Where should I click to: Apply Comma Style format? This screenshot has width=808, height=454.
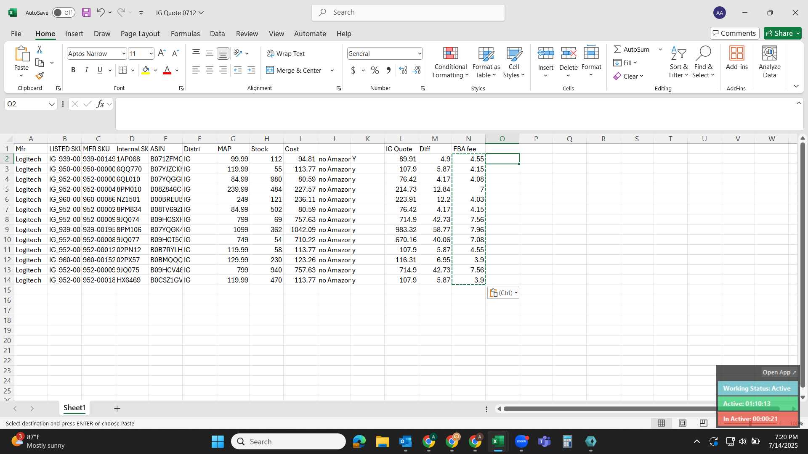(x=388, y=70)
